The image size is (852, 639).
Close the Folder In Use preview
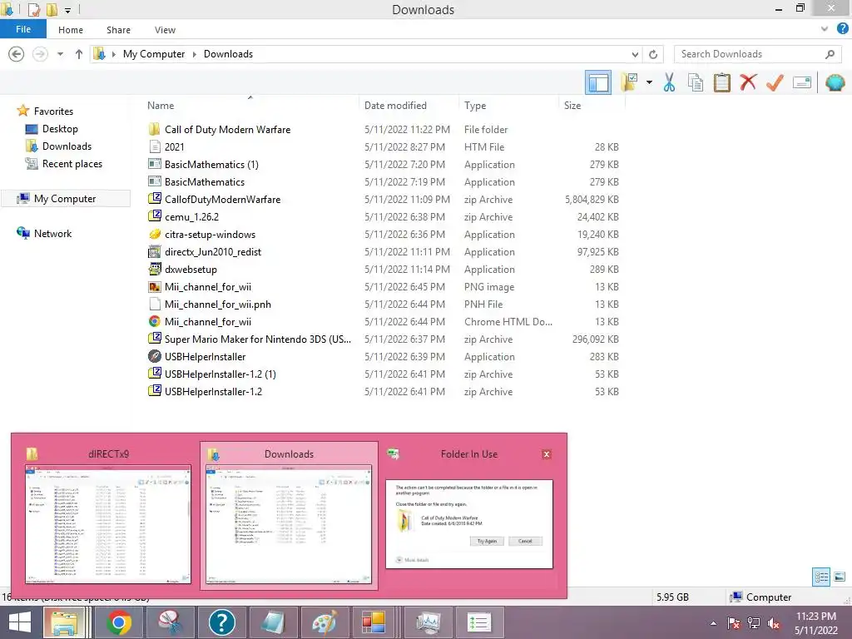[x=547, y=454]
